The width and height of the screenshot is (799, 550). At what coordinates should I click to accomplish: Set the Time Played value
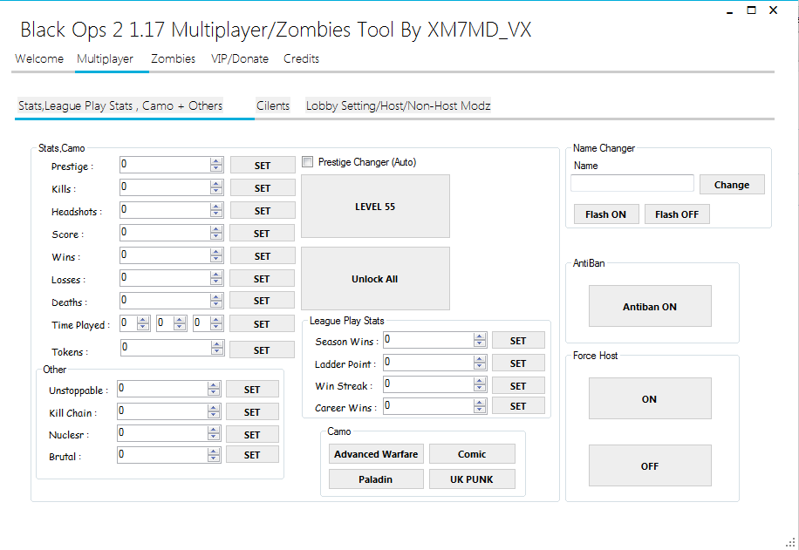pos(262,324)
